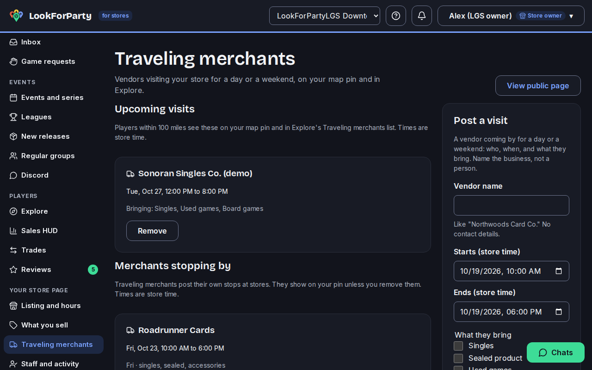The width and height of the screenshot is (592, 370).
Task: Open the Starts date picker calendar icon
Action: click(559, 271)
